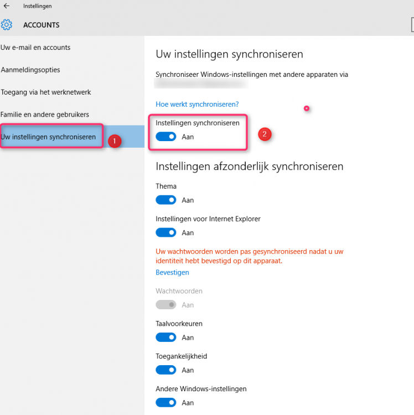The width and height of the screenshot is (414, 415).
Task: Click the ACCOUNTS header title
Action: [42, 25]
